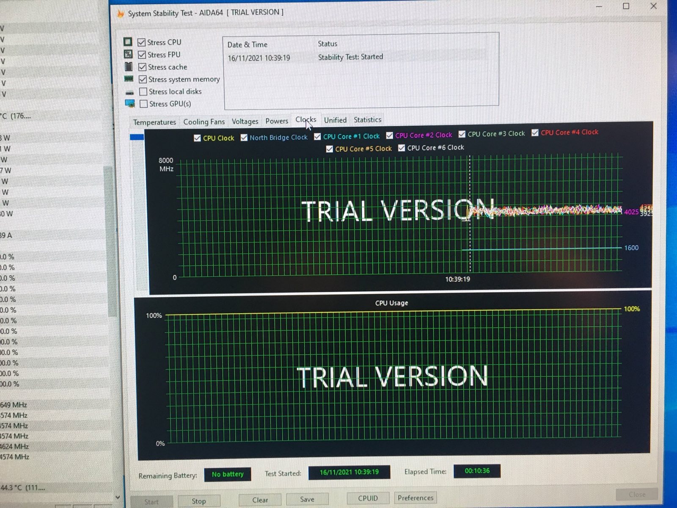The width and height of the screenshot is (677, 508).
Task: Toggle the CPU Core #2 Clock checkbox
Action: coord(389,135)
